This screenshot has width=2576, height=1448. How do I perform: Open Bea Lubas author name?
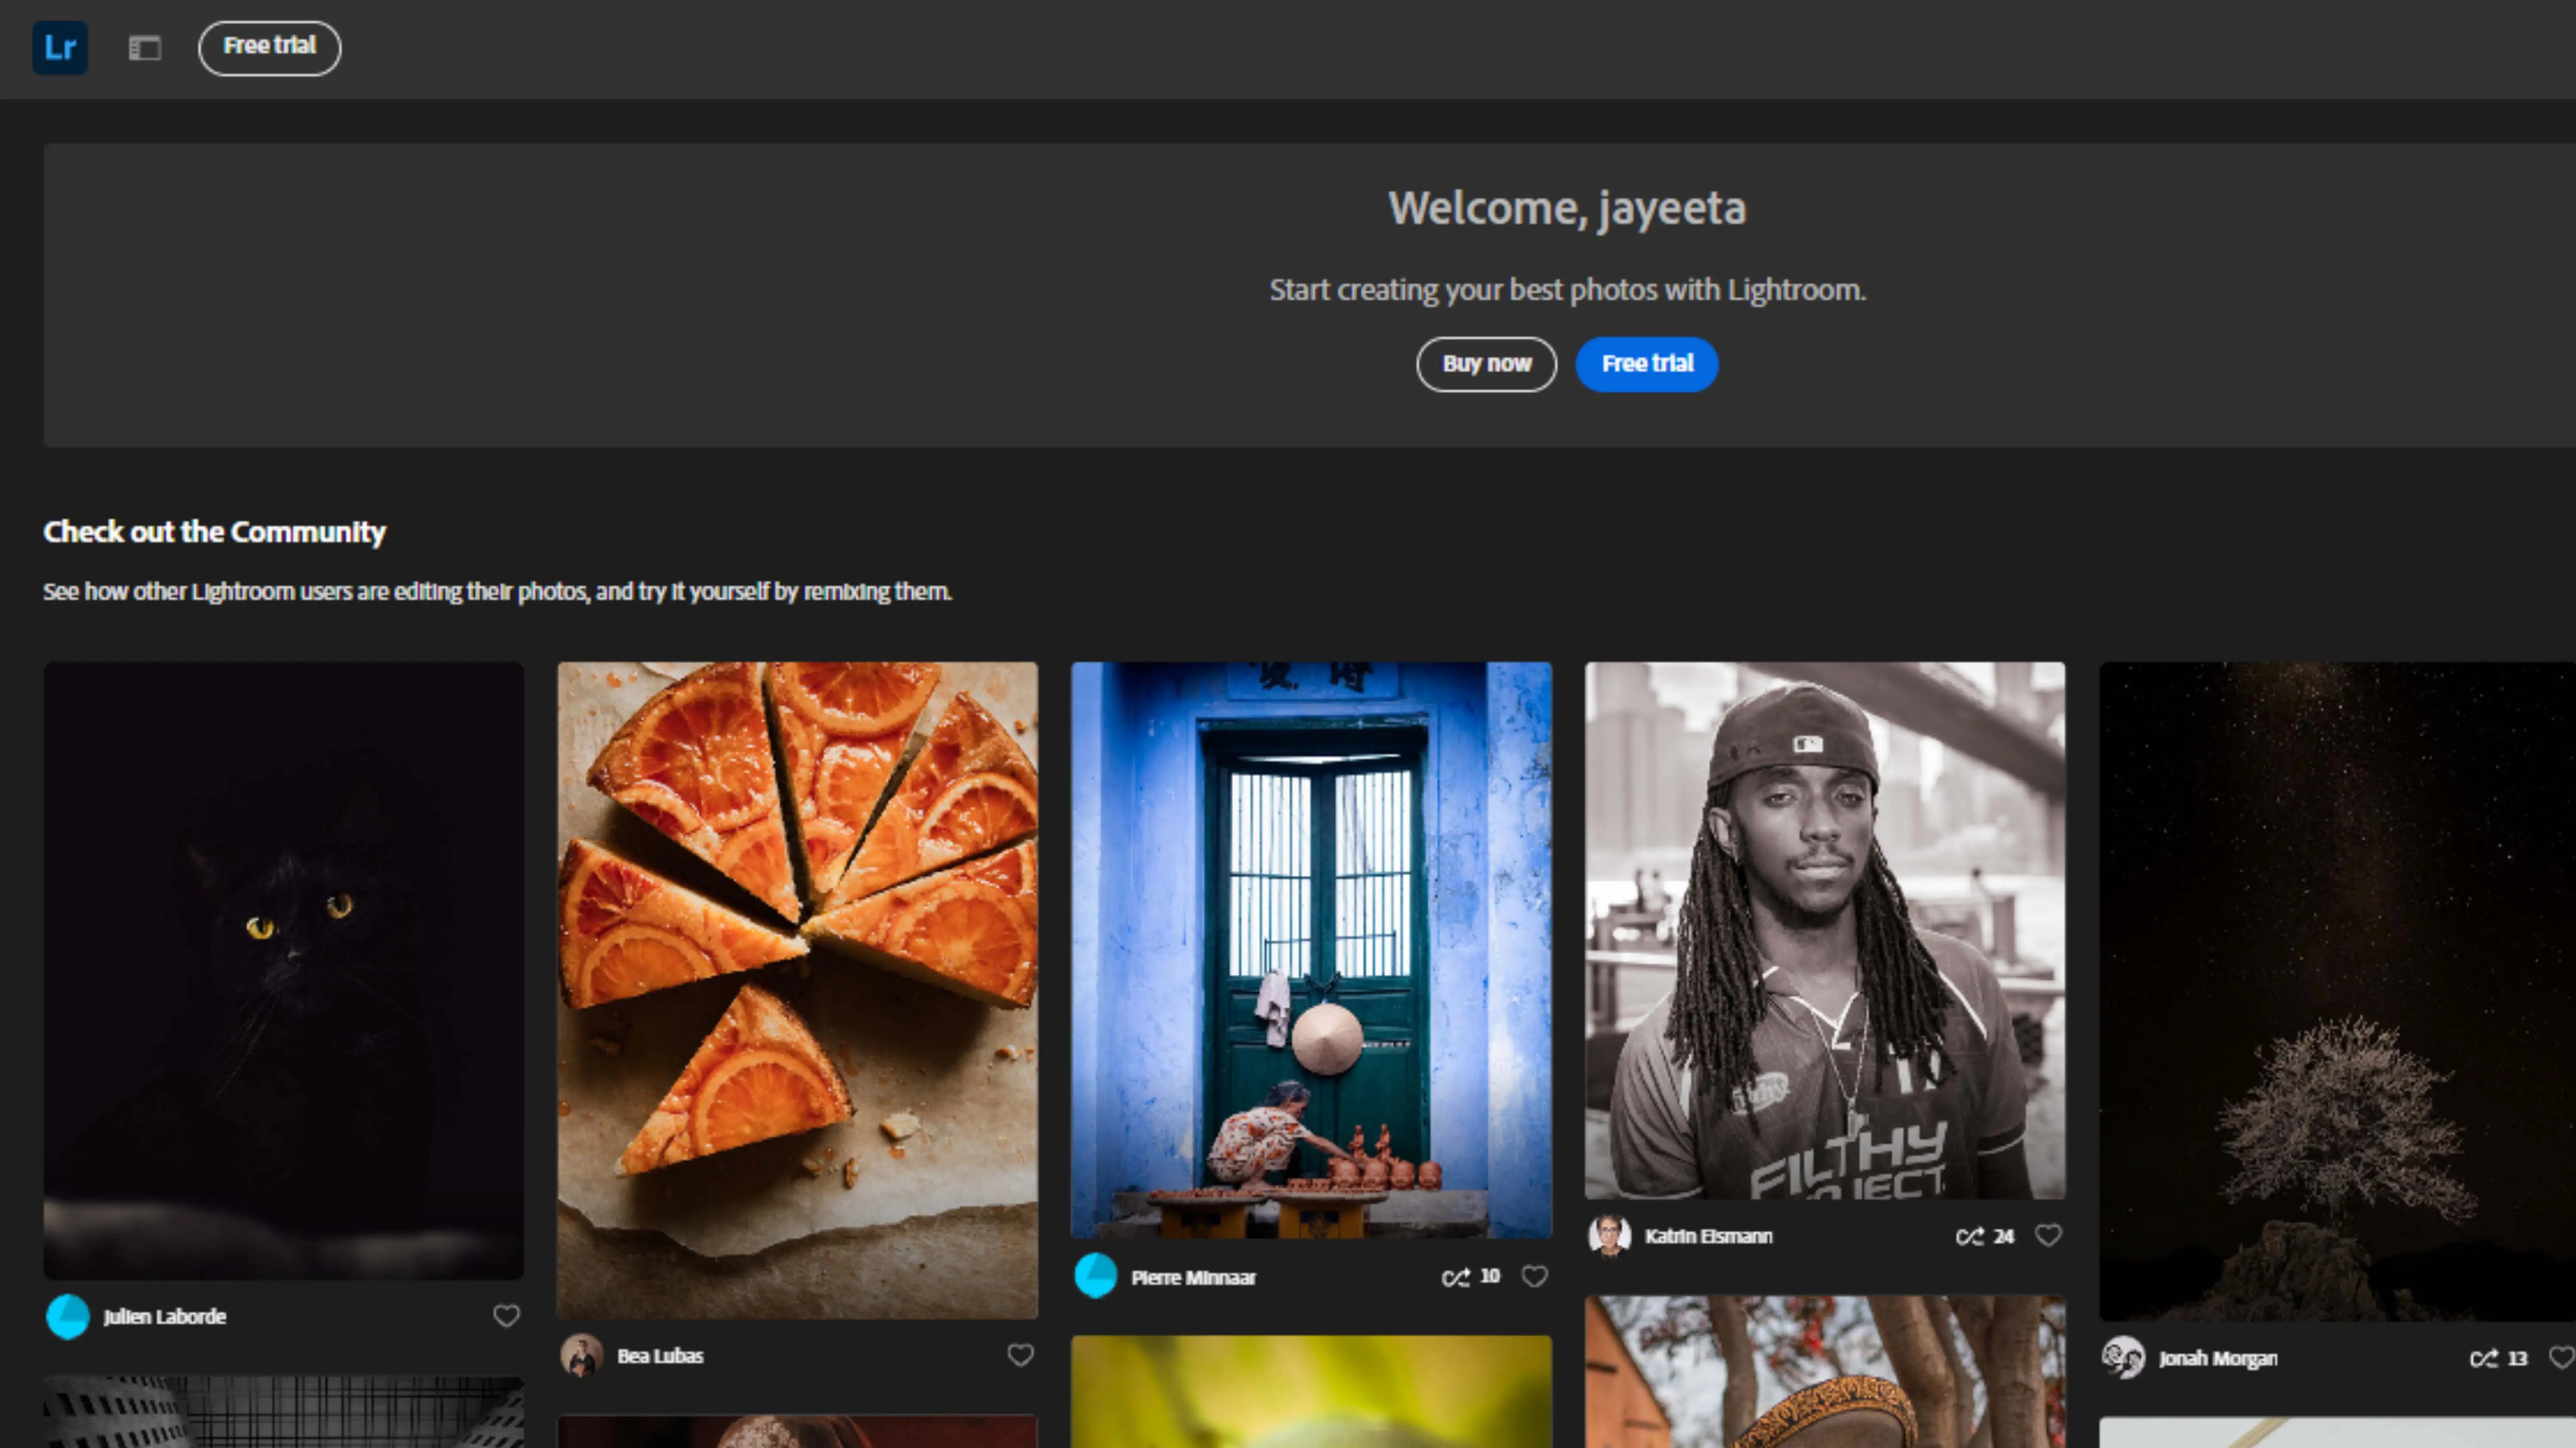(660, 1356)
